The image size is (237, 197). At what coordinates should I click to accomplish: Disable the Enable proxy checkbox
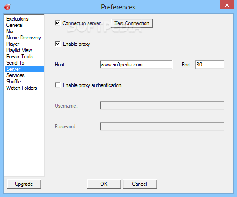(57, 44)
